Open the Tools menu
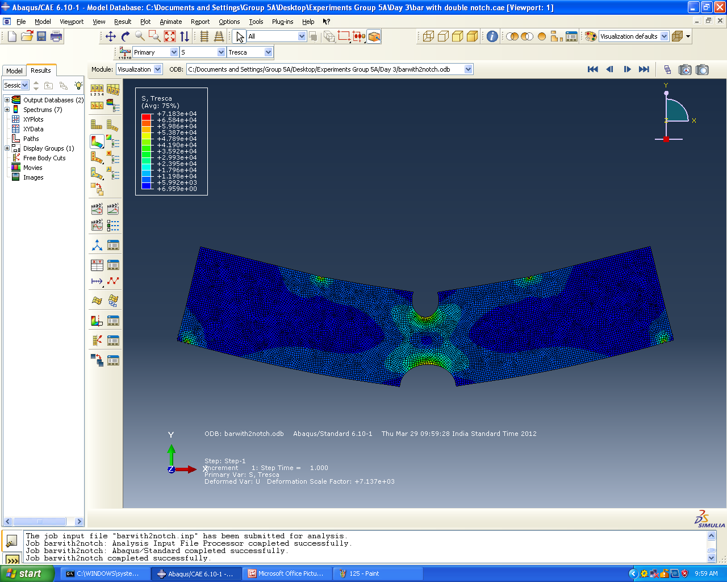The height and width of the screenshot is (582, 727). [x=256, y=22]
